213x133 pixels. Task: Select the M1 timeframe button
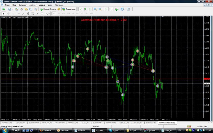pos(54,14)
